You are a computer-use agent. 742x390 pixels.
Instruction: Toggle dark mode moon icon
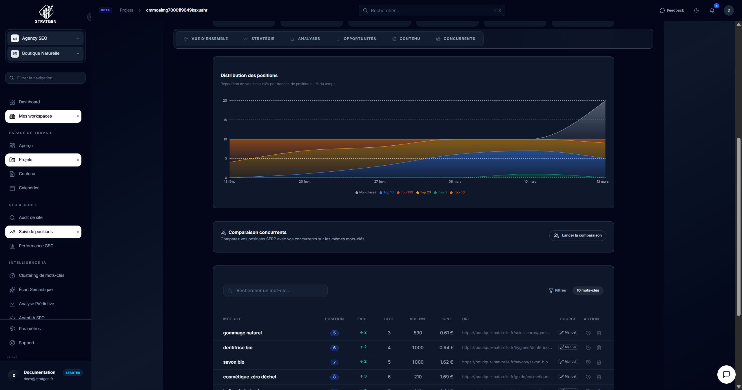coord(697,10)
